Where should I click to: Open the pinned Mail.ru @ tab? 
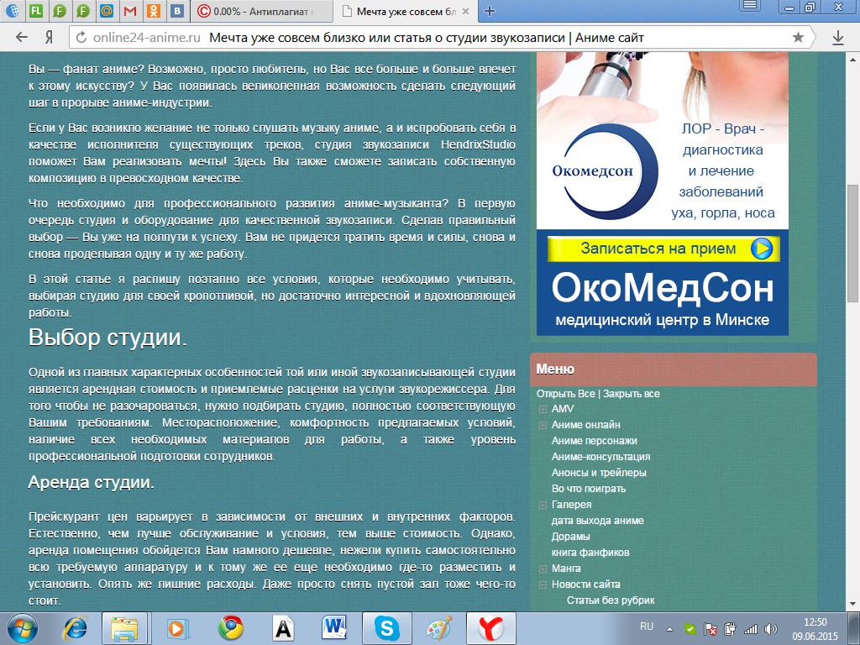coord(107,10)
